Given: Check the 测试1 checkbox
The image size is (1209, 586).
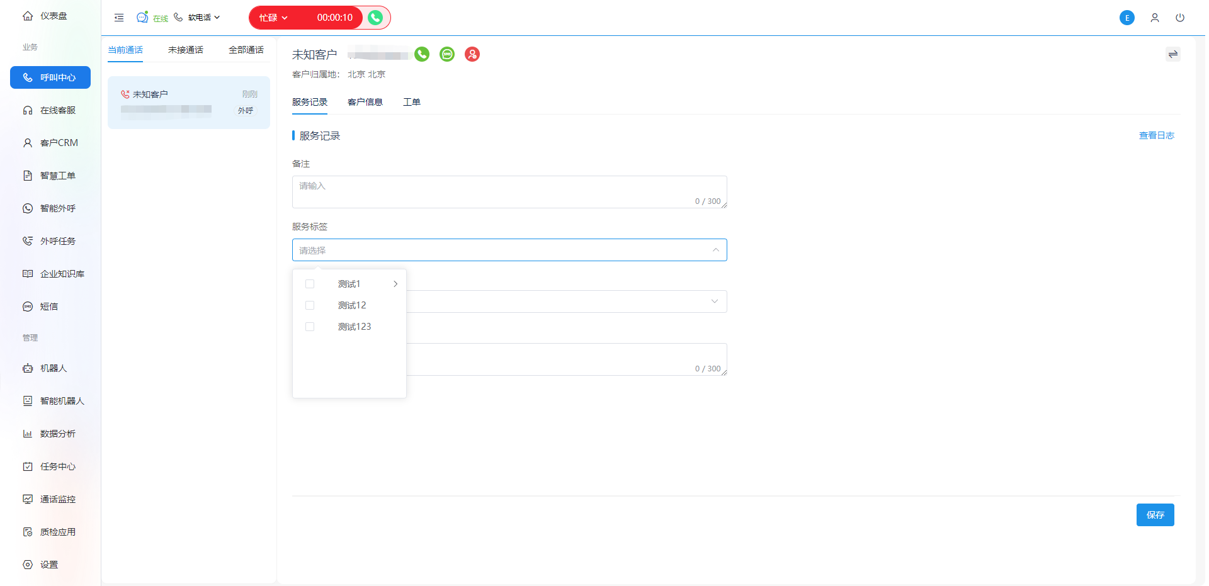Looking at the screenshot, I should coord(310,284).
